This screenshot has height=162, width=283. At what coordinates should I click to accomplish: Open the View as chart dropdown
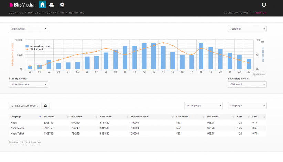[28, 29]
